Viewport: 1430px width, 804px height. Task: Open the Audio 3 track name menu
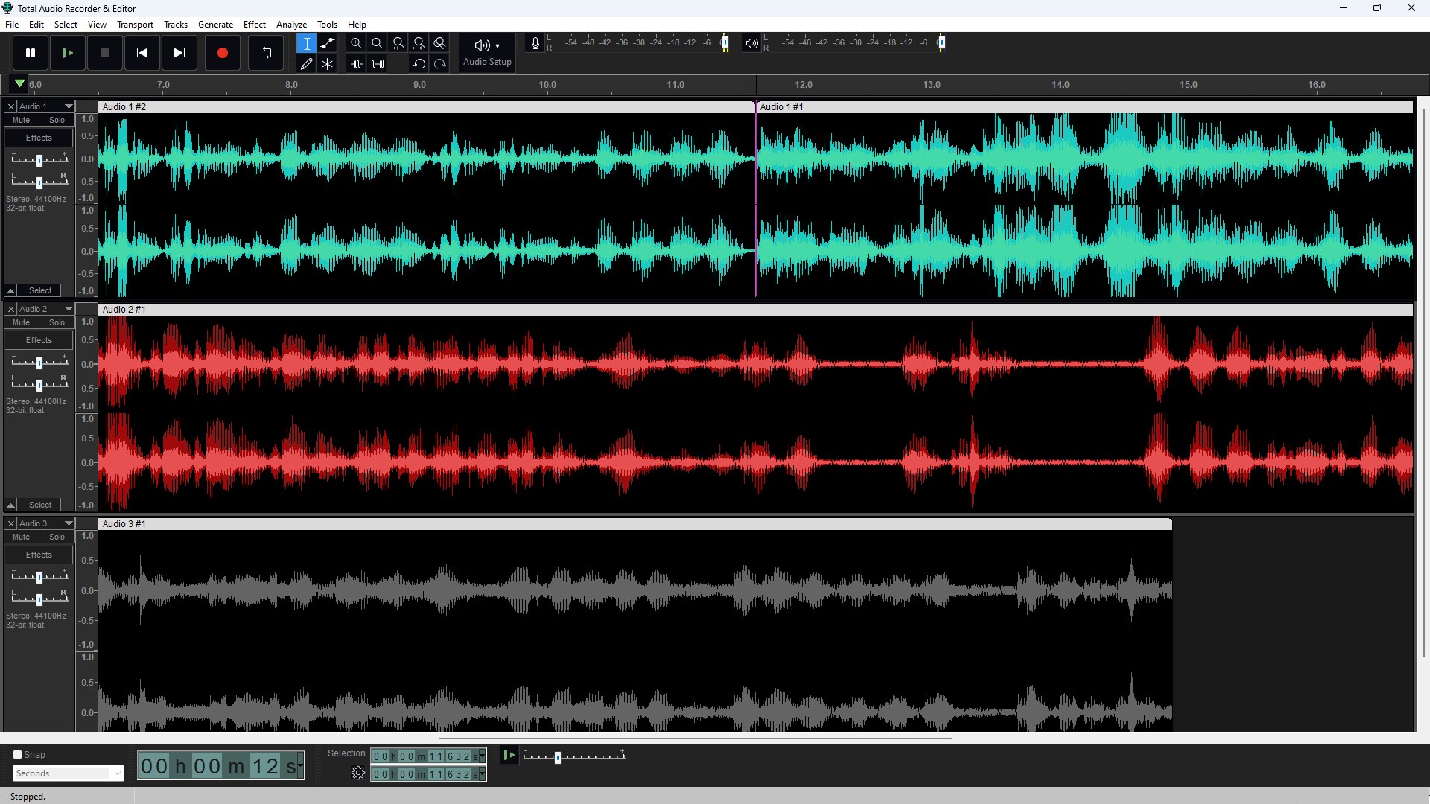click(x=66, y=523)
